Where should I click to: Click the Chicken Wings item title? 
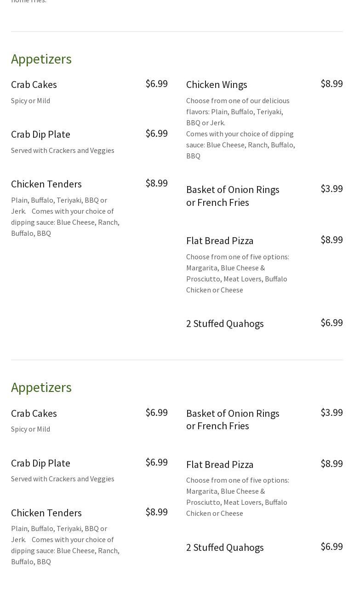pyautogui.click(x=217, y=85)
